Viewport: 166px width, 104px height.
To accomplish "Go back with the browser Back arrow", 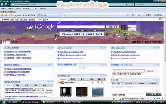I will coord(2,4).
